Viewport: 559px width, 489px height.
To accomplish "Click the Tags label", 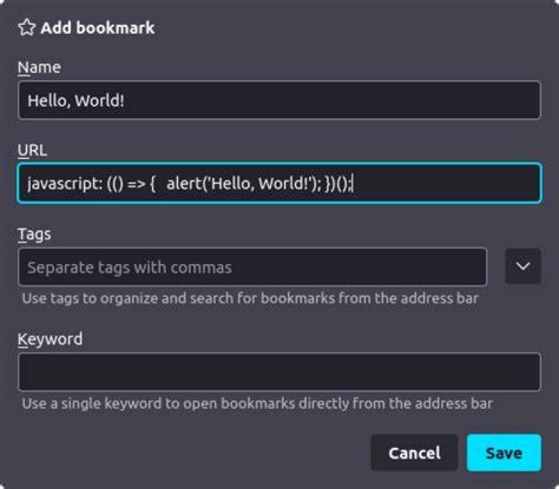I will [35, 234].
